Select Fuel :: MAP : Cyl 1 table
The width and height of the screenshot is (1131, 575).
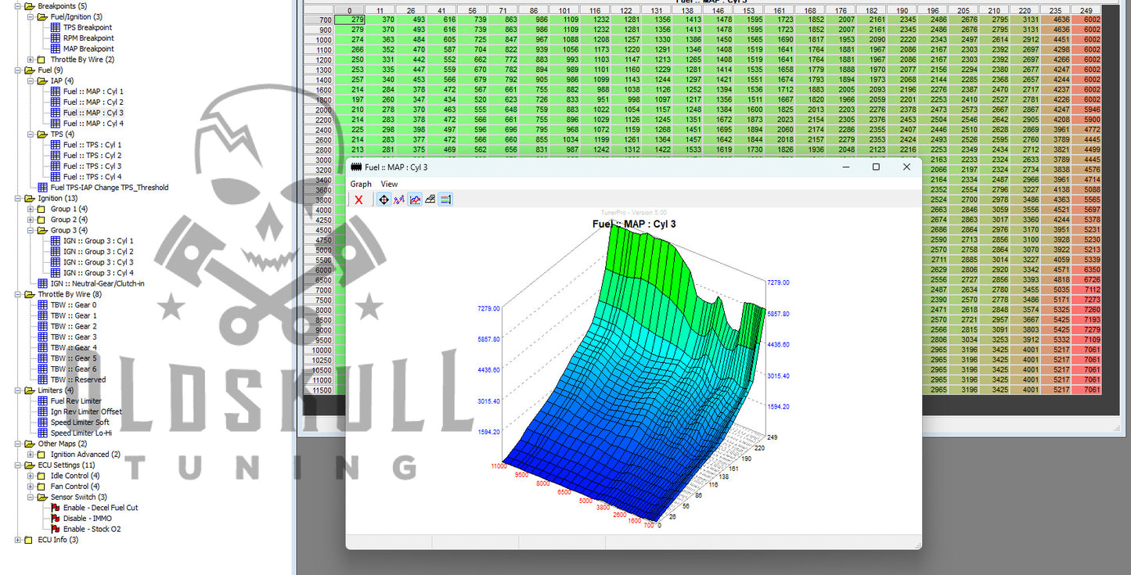(x=93, y=92)
